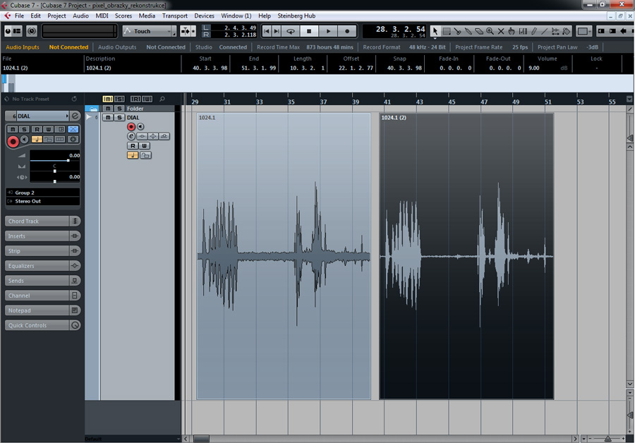Expand the Equalizers inspector section
635x443 pixels.
(x=37, y=266)
